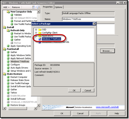The width and height of the screenshot is (129, 119).
Task: Click the Tattoo step icon
Action: point(8,93)
